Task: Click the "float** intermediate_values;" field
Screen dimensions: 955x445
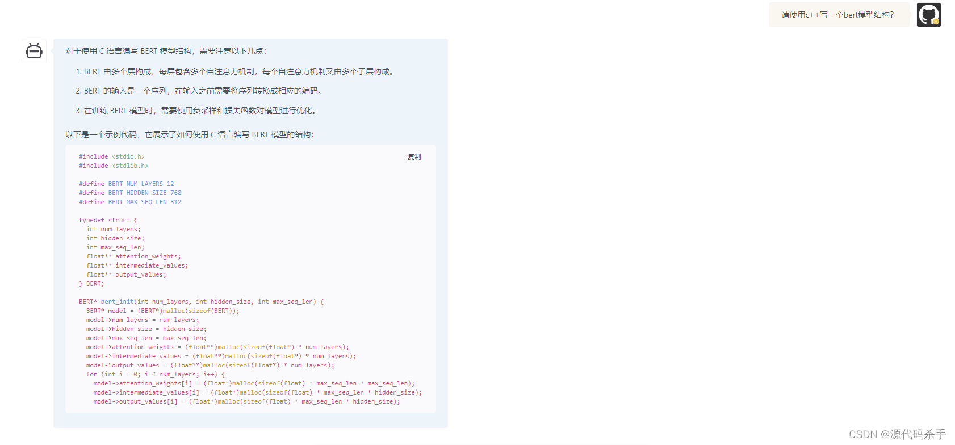Action: (x=137, y=265)
